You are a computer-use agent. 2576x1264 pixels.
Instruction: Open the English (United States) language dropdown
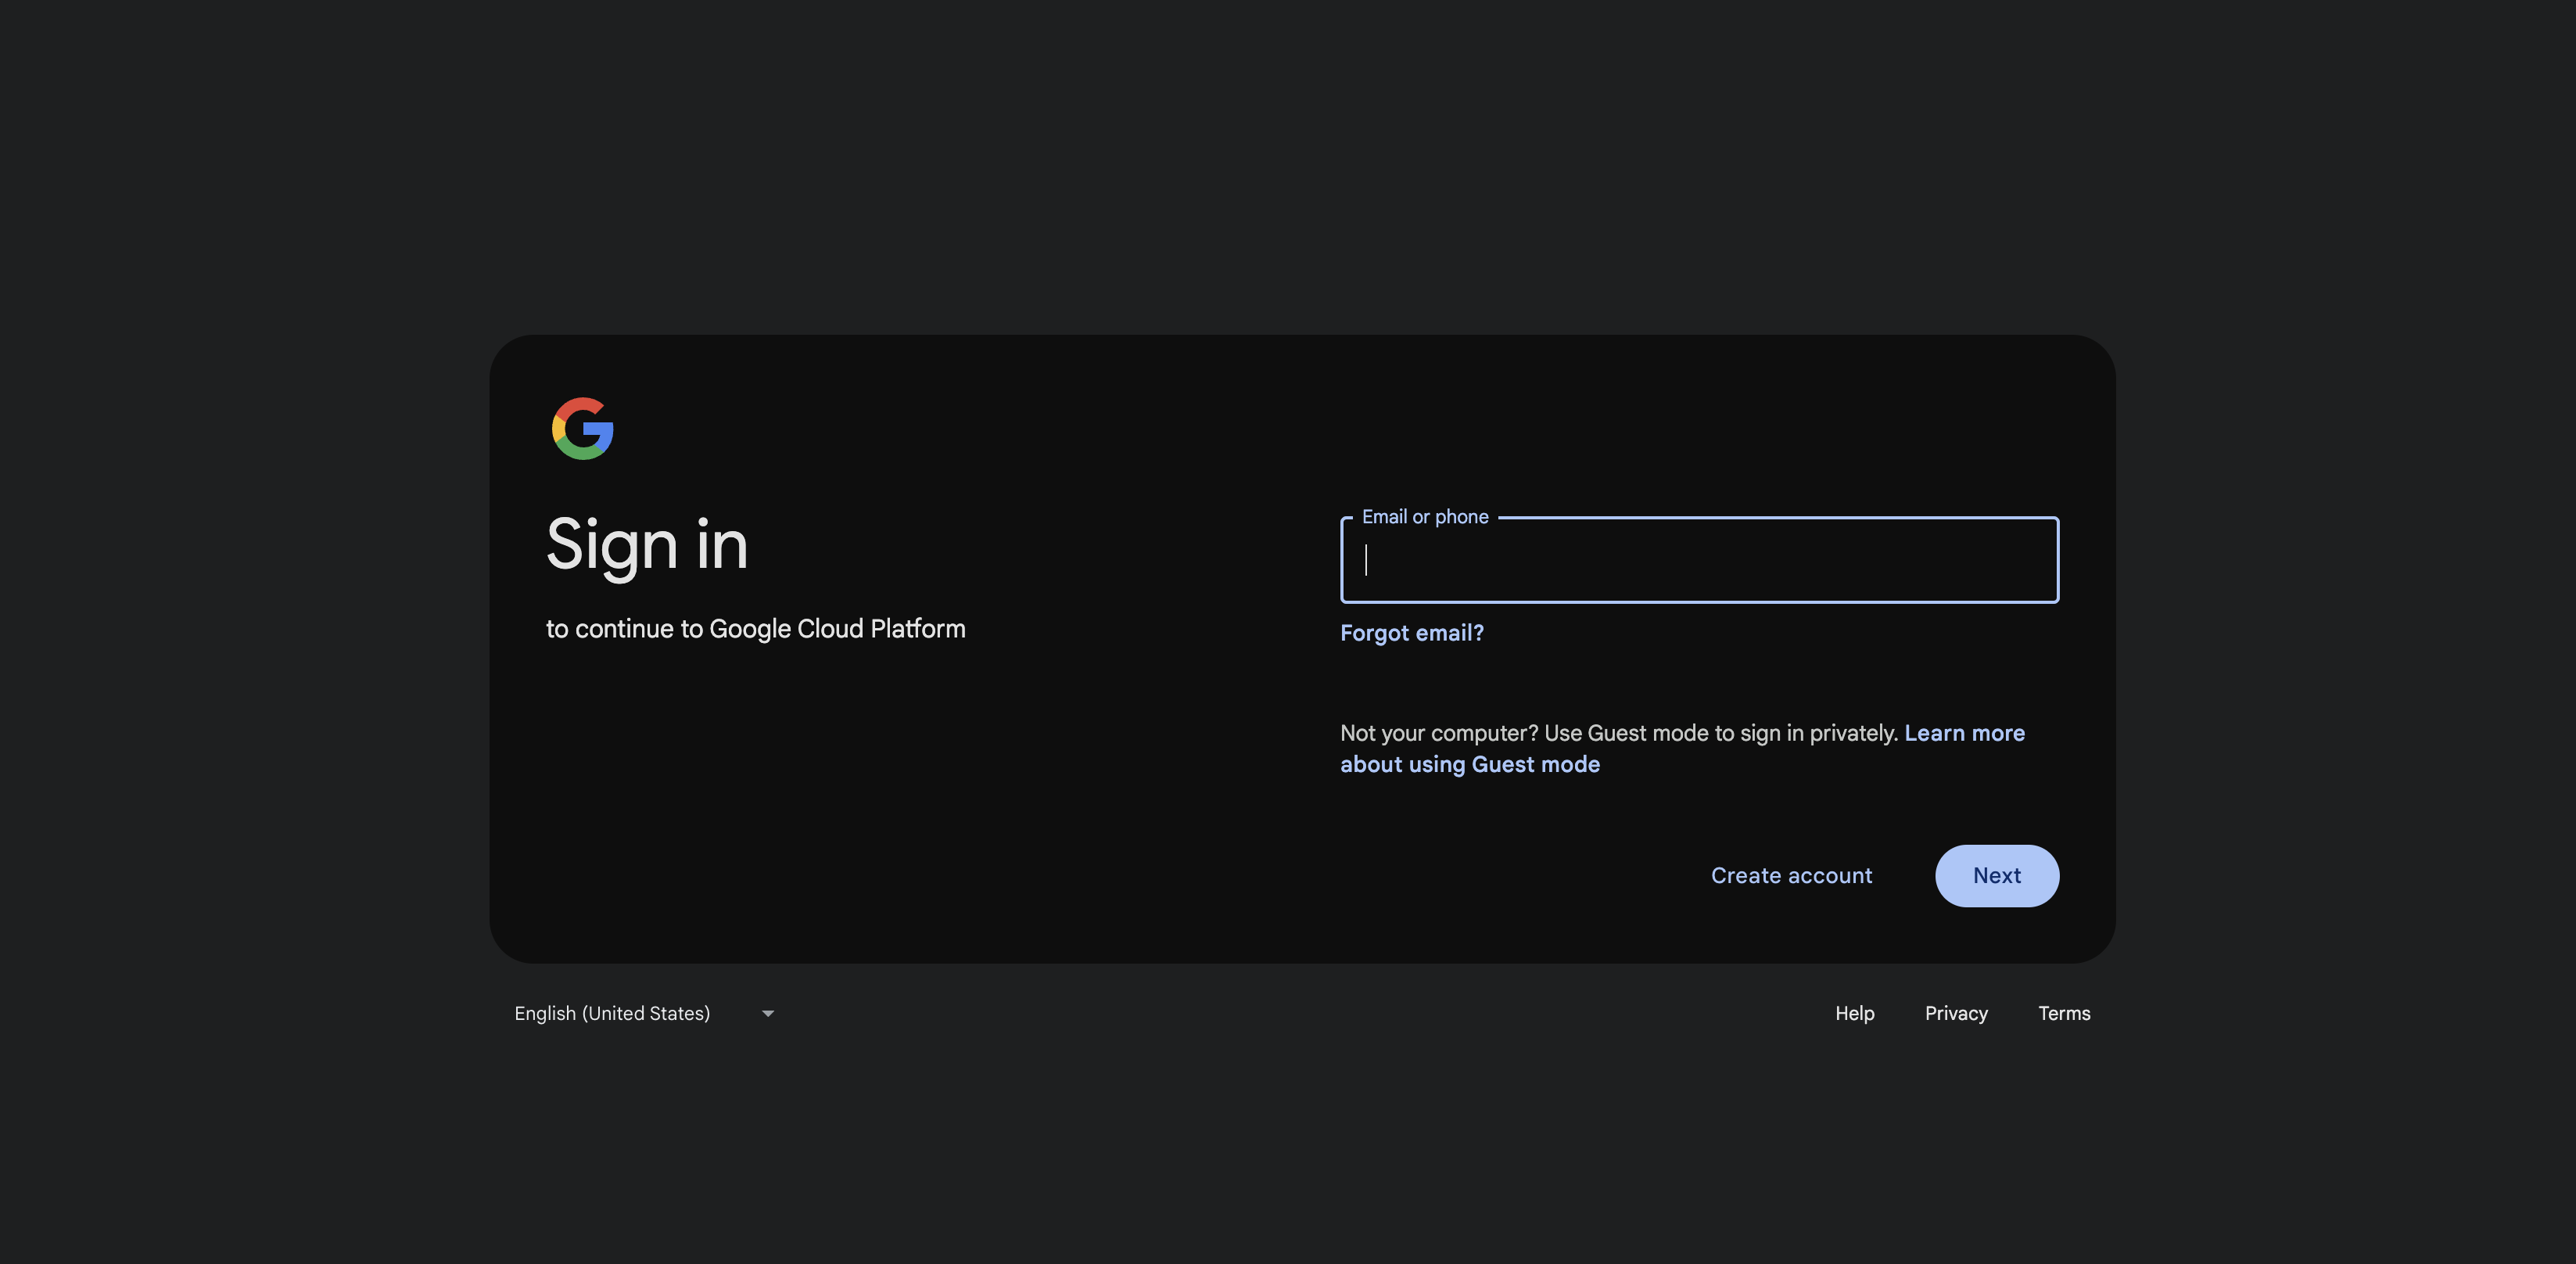[645, 1013]
